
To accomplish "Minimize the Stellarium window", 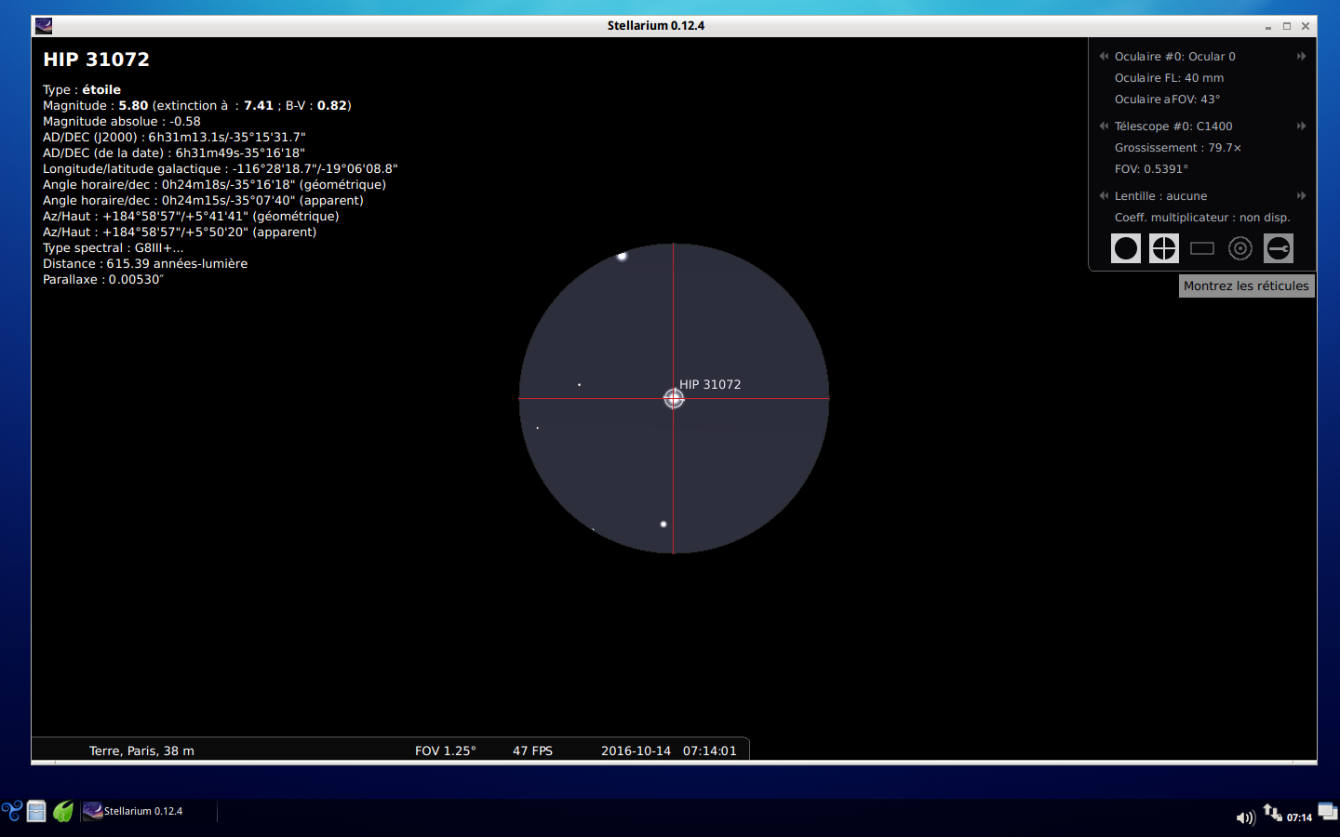I will [x=1268, y=26].
